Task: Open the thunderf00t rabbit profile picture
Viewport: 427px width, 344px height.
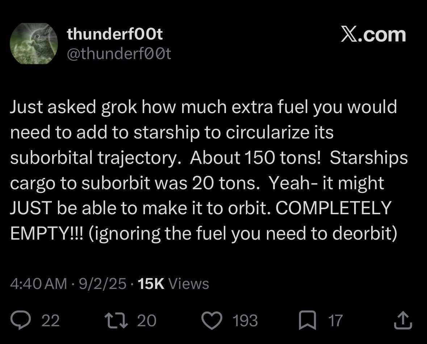Action: (x=34, y=43)
